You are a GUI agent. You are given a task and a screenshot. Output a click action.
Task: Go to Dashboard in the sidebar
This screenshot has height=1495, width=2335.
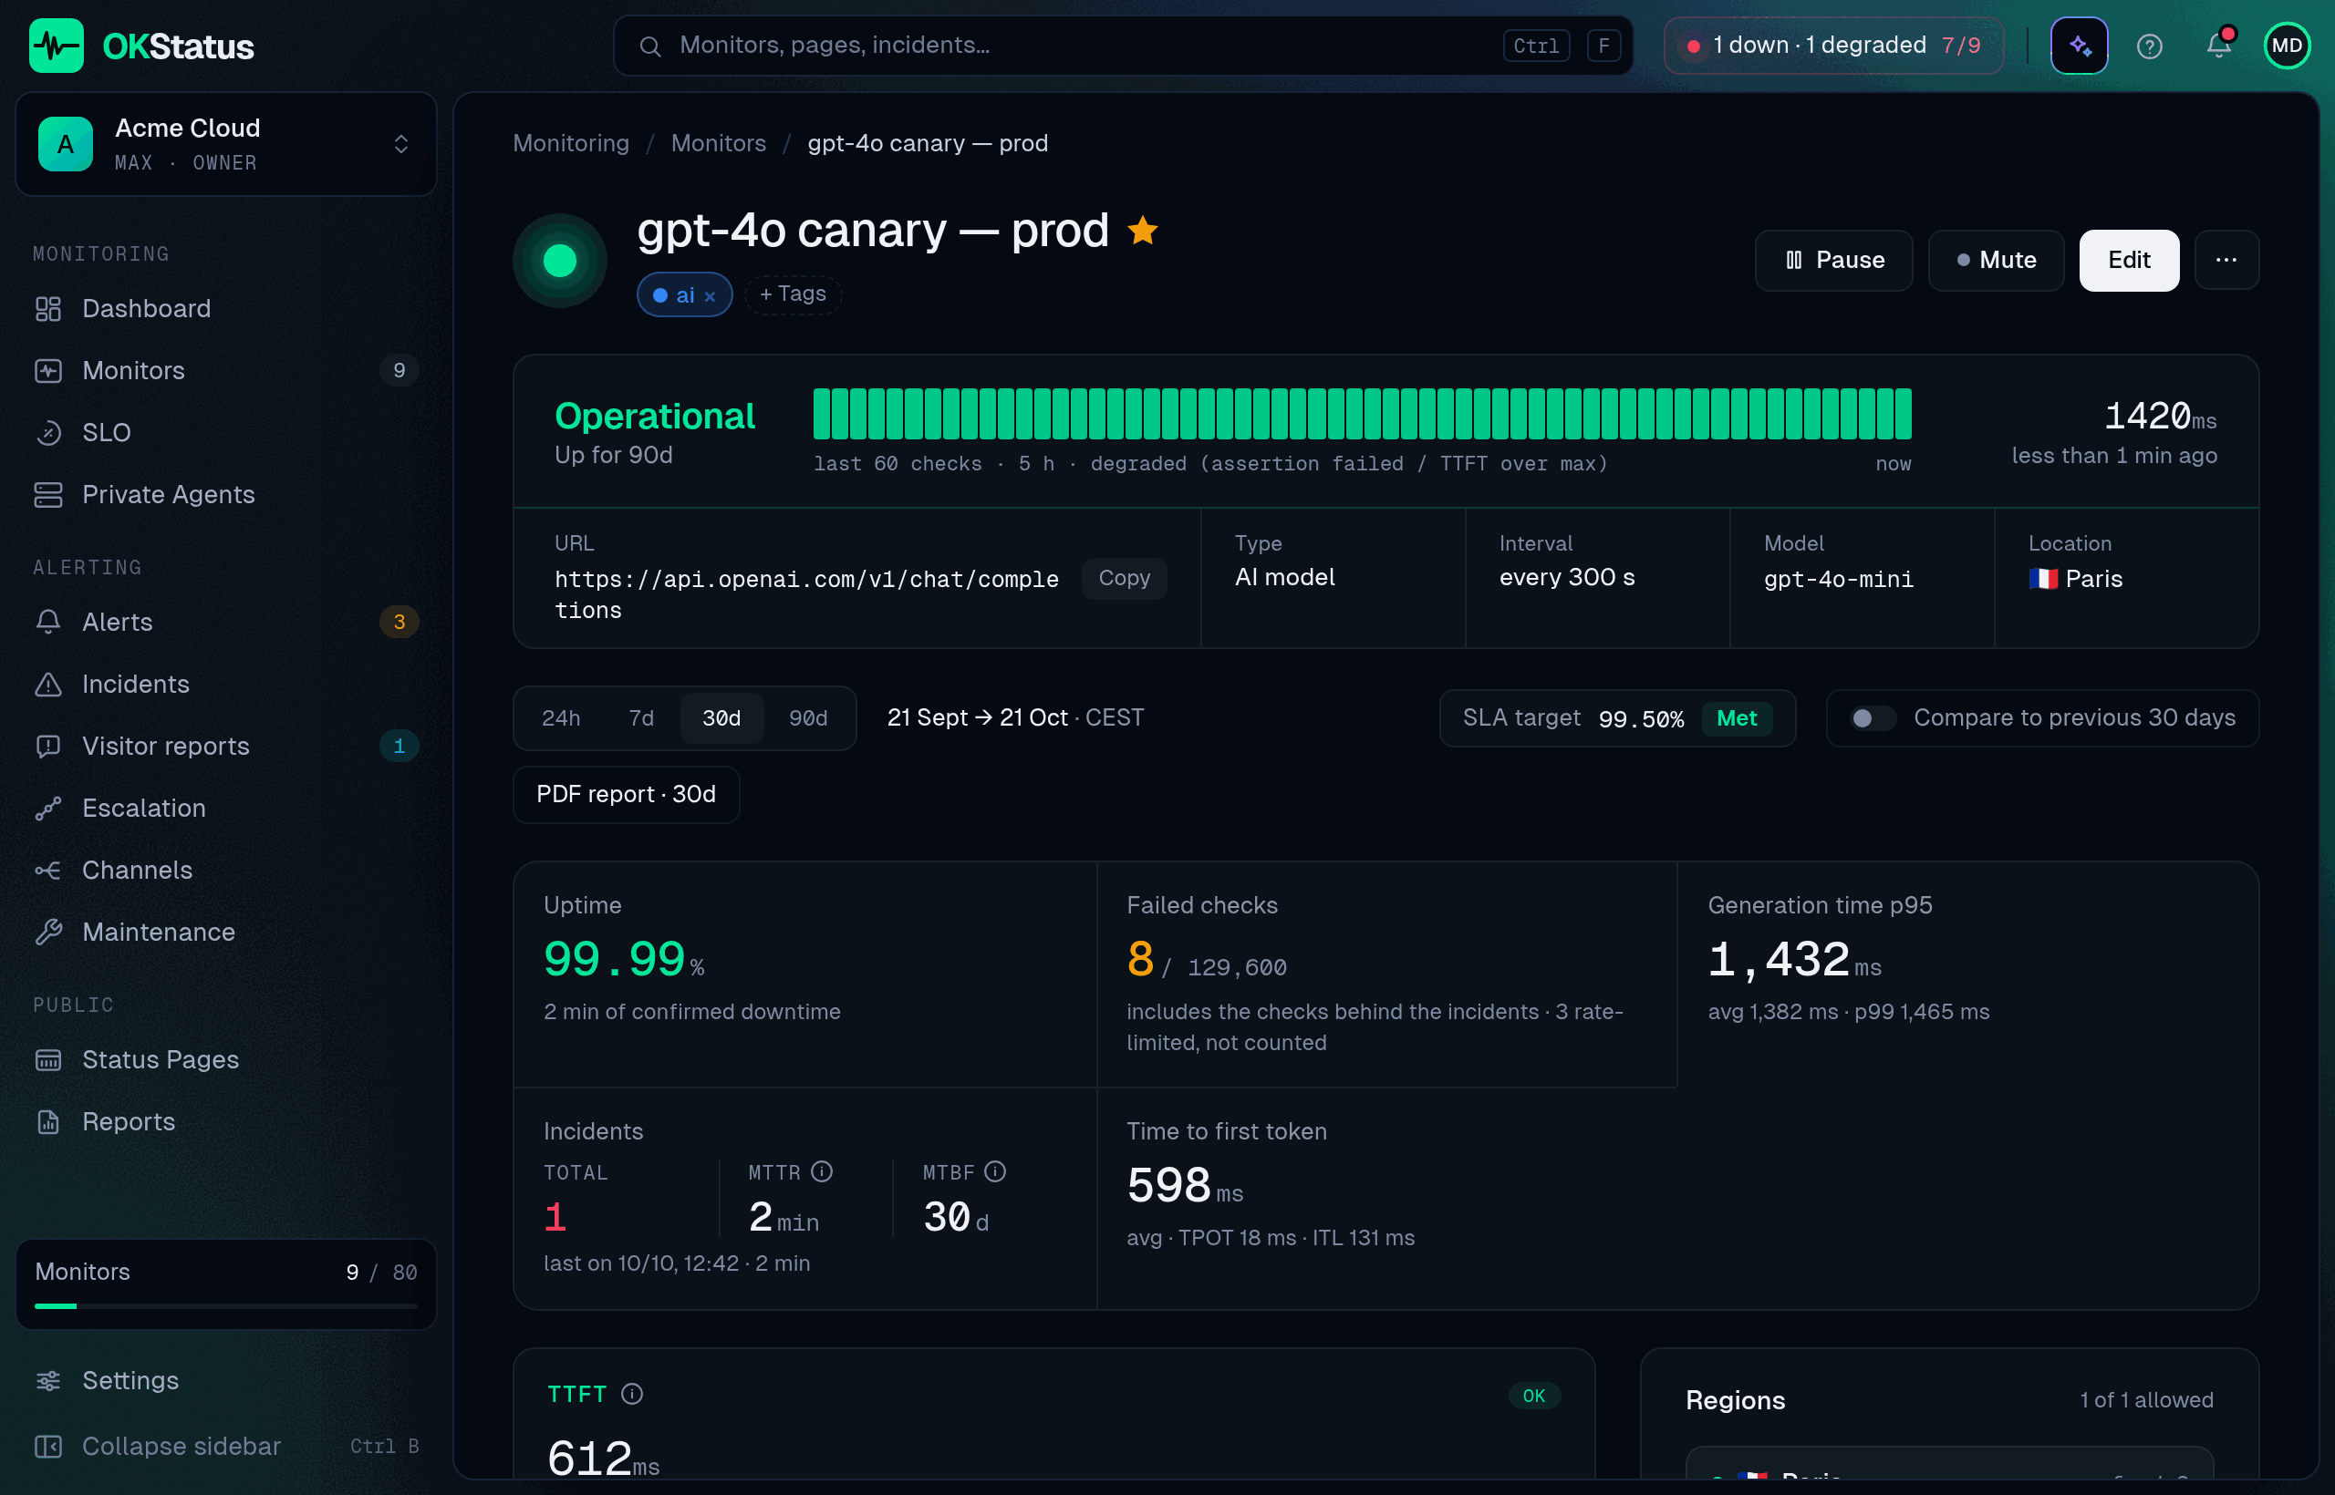[225, 309]
